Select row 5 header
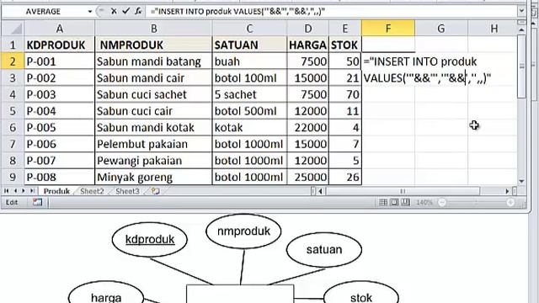This screenshot has width=539, height=303. coord(13,111)
